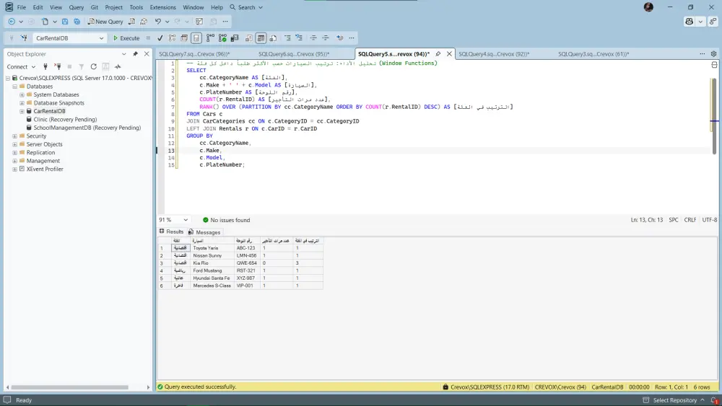Image resolution: width=722 pixels, height=406 pixels.
Task: Click the Navigate Backward icon
Action: pos(12,22)
